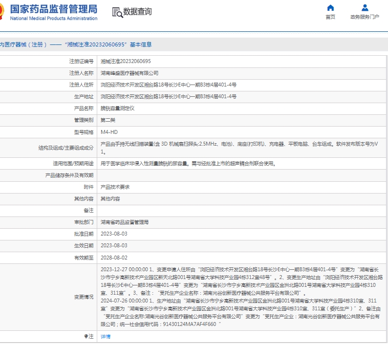Open the 数据查询 magnifier document icon
Viewport: 388px width, 346px height.
(x=117, y=12)
